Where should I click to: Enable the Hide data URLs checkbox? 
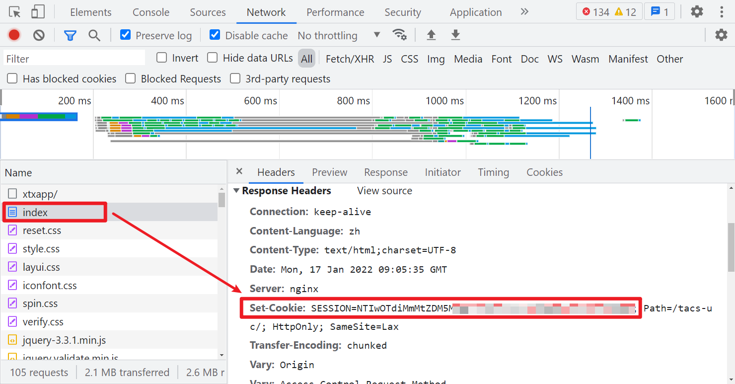[x=213, y=58]
